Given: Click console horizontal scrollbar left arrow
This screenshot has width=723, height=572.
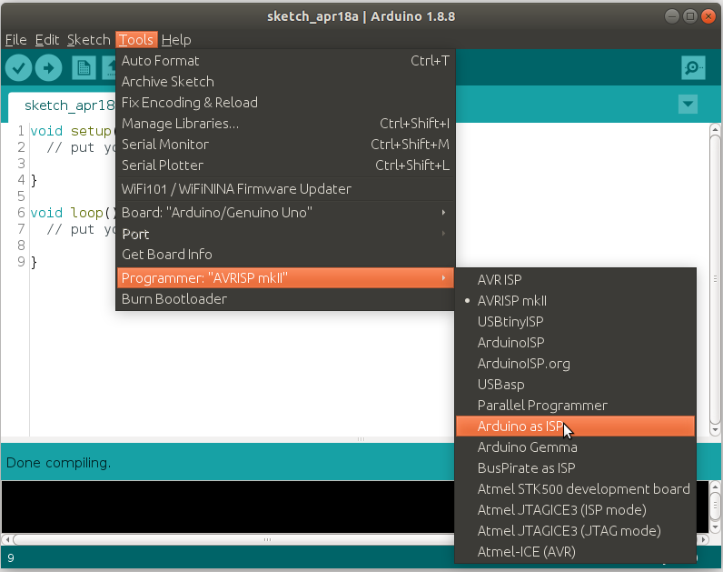Looking at the screenshot, I should point(7,539).
